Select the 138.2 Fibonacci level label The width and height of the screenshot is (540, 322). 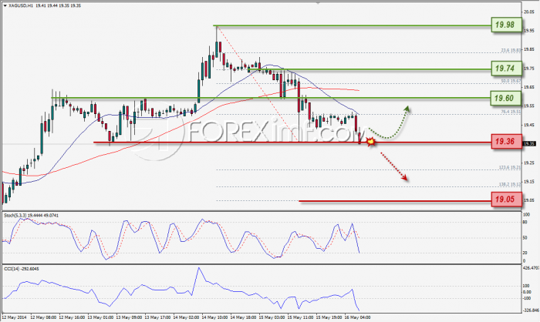[x=510, y=184]
